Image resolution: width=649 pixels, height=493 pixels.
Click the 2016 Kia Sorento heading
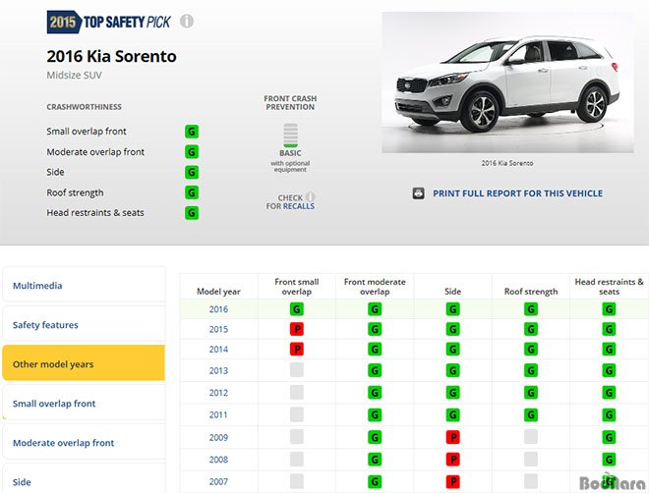coord(111,56)
